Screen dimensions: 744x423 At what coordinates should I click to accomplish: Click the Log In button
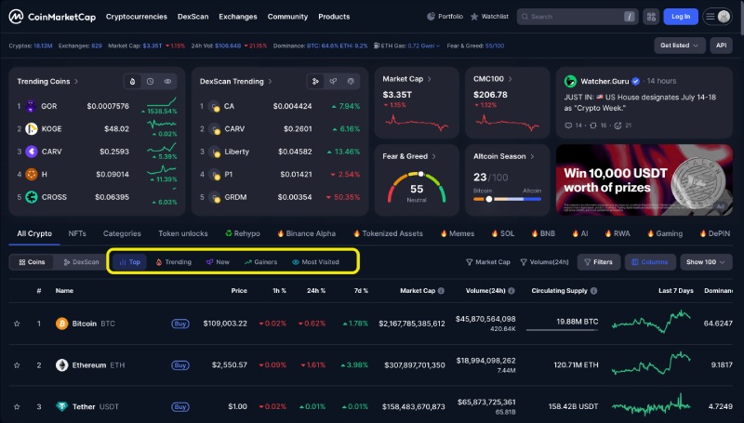[681, 17]
